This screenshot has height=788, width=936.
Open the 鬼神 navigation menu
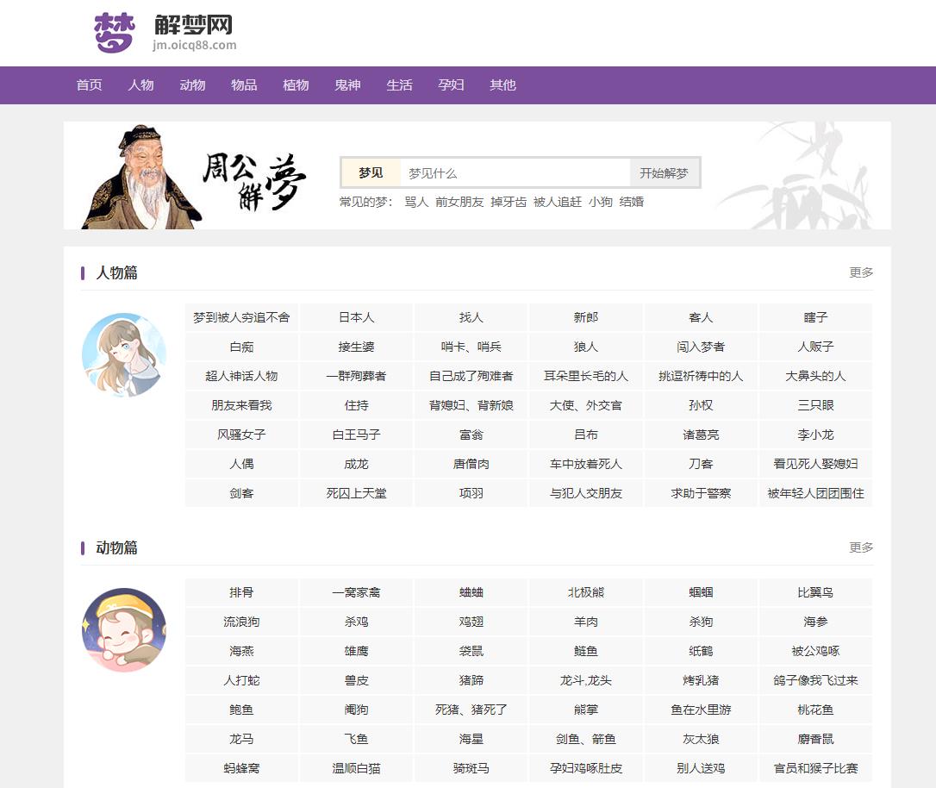pyautogui.click(x=347, y=84)
